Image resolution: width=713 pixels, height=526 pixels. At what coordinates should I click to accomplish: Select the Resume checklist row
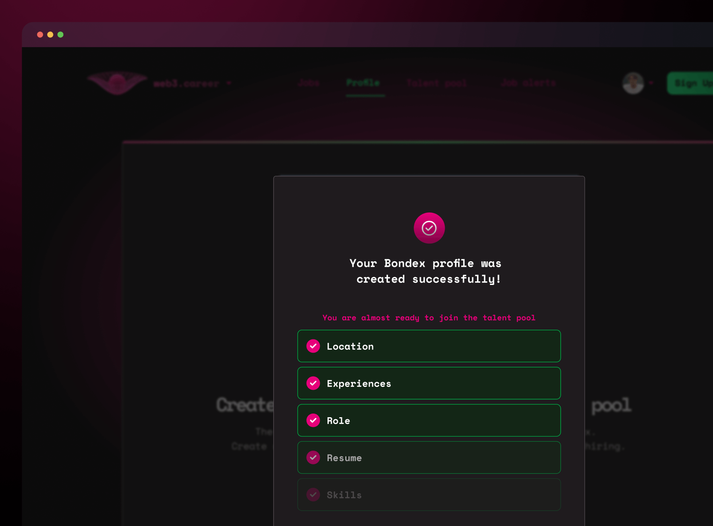point(429,457)
